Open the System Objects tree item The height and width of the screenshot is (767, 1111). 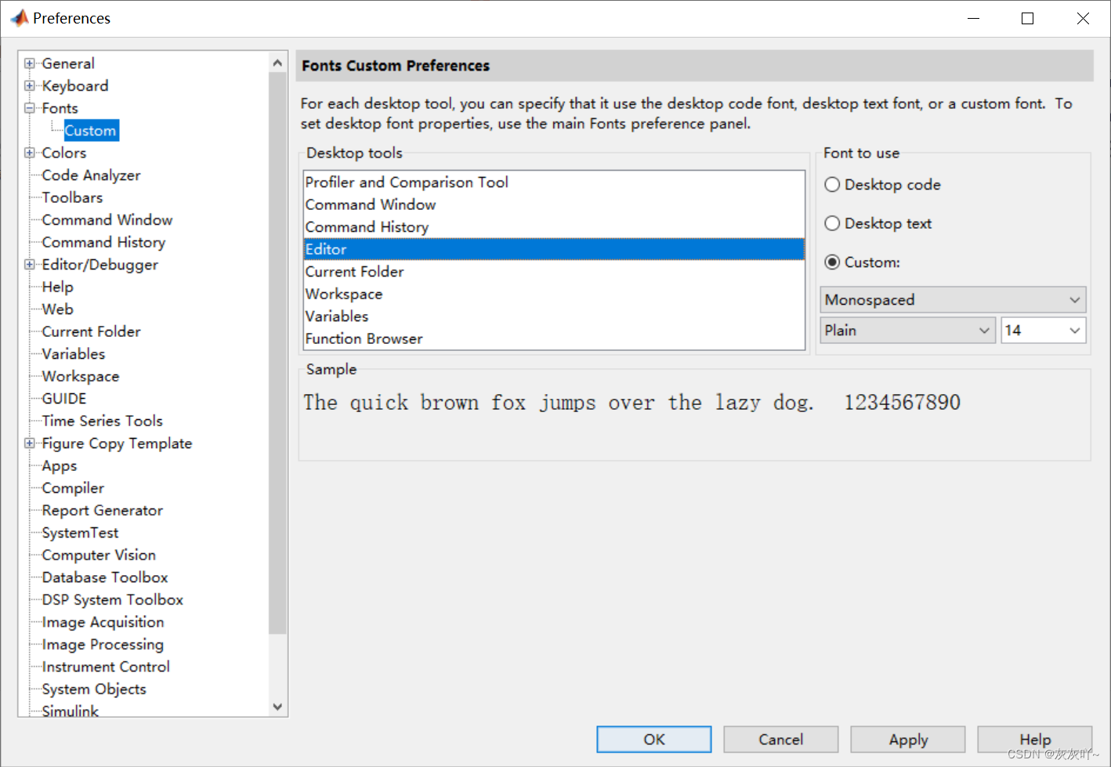94,689
